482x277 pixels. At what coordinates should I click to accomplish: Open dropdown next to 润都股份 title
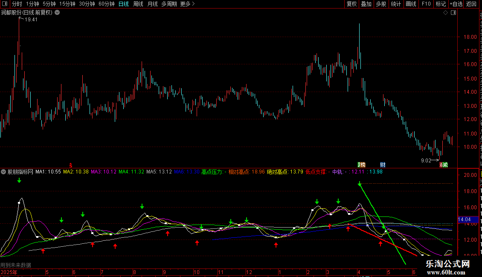(57, 13)
